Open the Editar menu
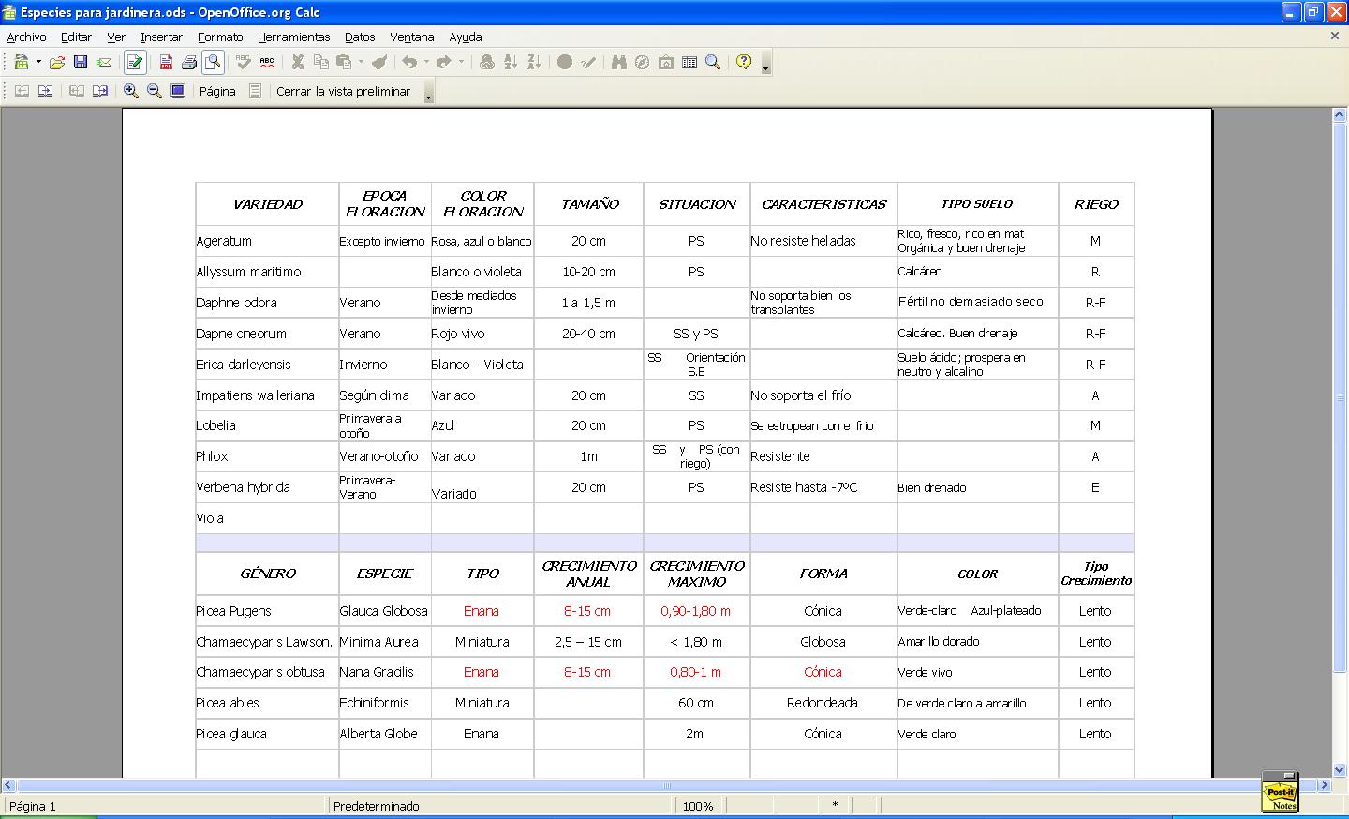Image resolution: width=1349 pixels, height=819 pixels. [x=76, y=37]
